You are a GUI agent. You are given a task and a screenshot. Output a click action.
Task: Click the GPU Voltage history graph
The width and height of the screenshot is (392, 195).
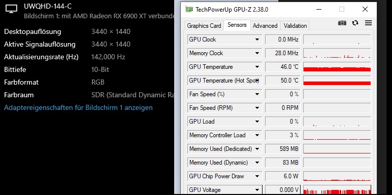[337, 190]
